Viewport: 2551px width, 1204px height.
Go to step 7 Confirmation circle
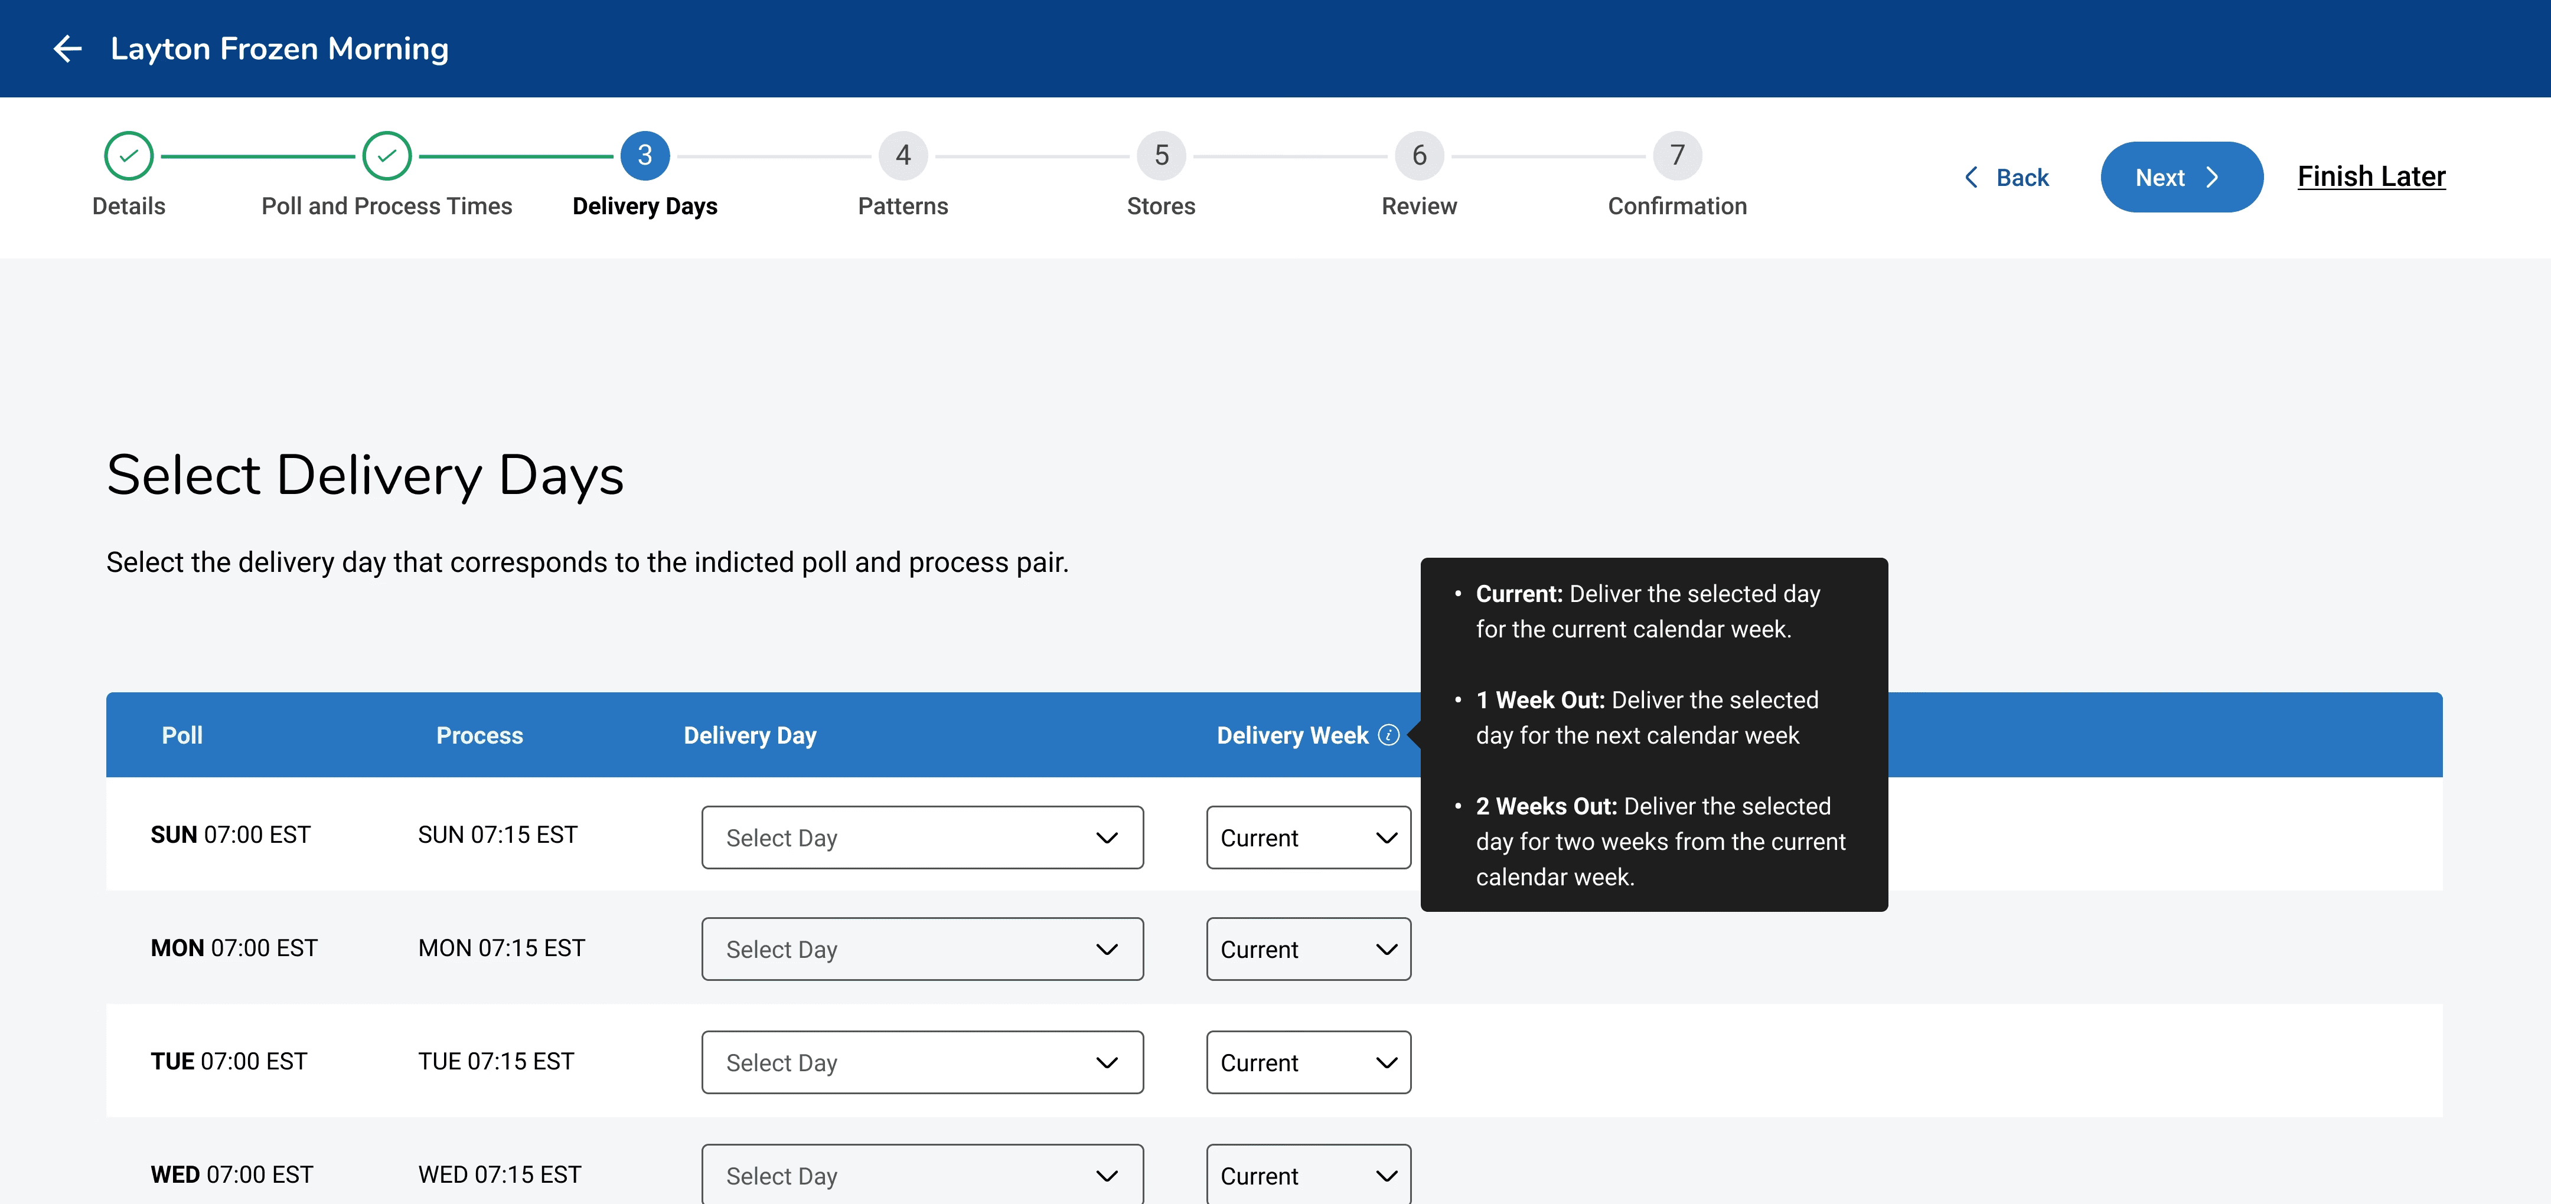[x=1678, y=155]
